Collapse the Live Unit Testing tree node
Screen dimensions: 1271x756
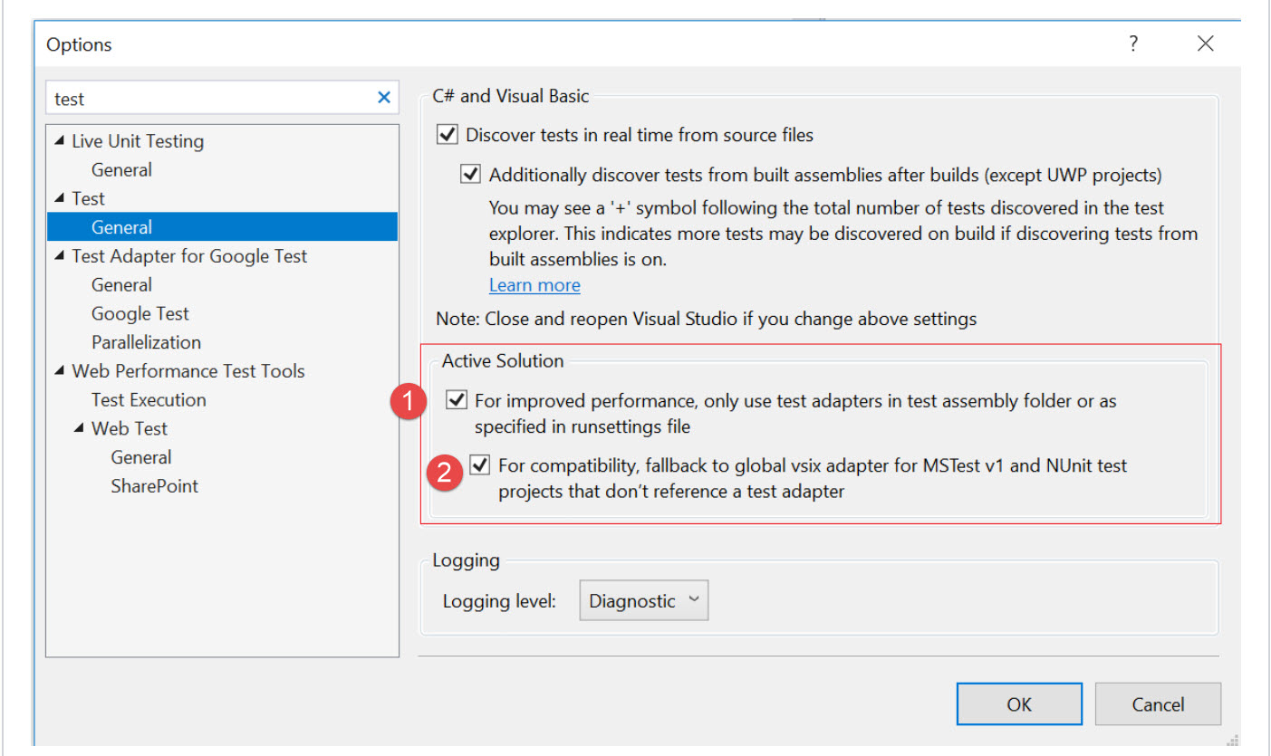pos(60,141)
